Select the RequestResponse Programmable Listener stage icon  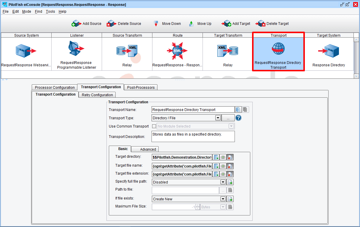pyautogui.click(x=77, y=48)
